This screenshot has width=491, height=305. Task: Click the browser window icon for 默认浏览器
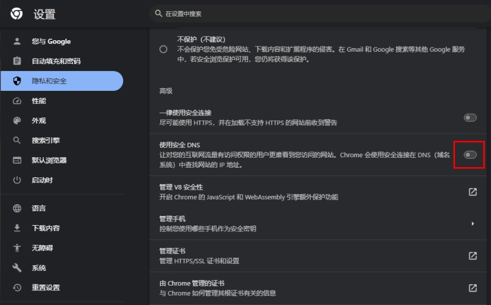[x=17, y=160]
